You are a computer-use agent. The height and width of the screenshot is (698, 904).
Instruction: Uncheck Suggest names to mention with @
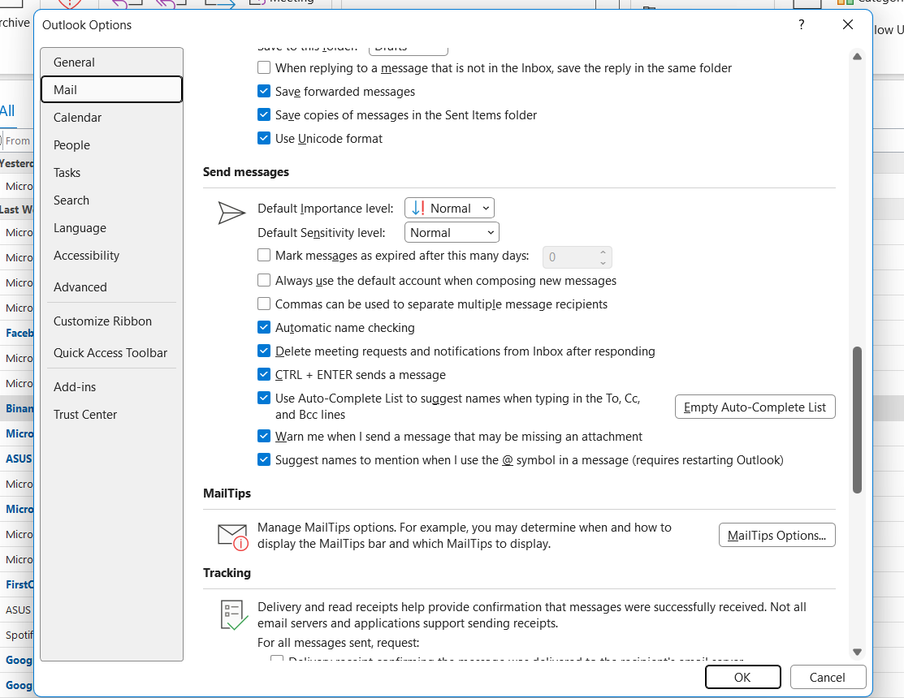point(264,460)
